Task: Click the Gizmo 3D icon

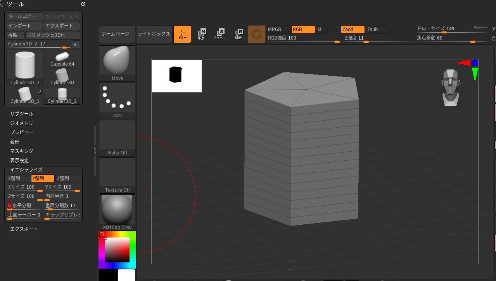Action: point(257,34)
